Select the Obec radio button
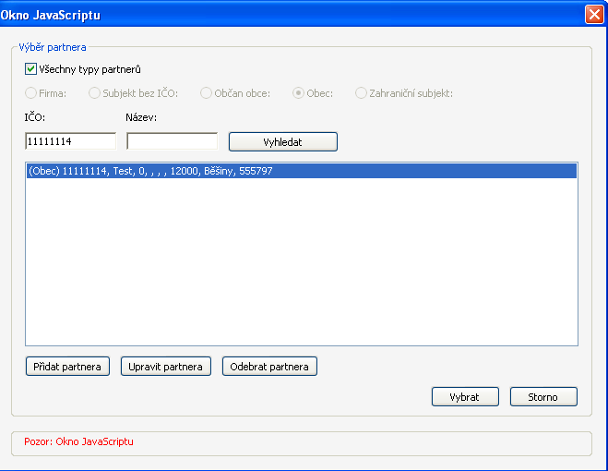The width and height of the screenshot is (608, 471). [298, 93]
